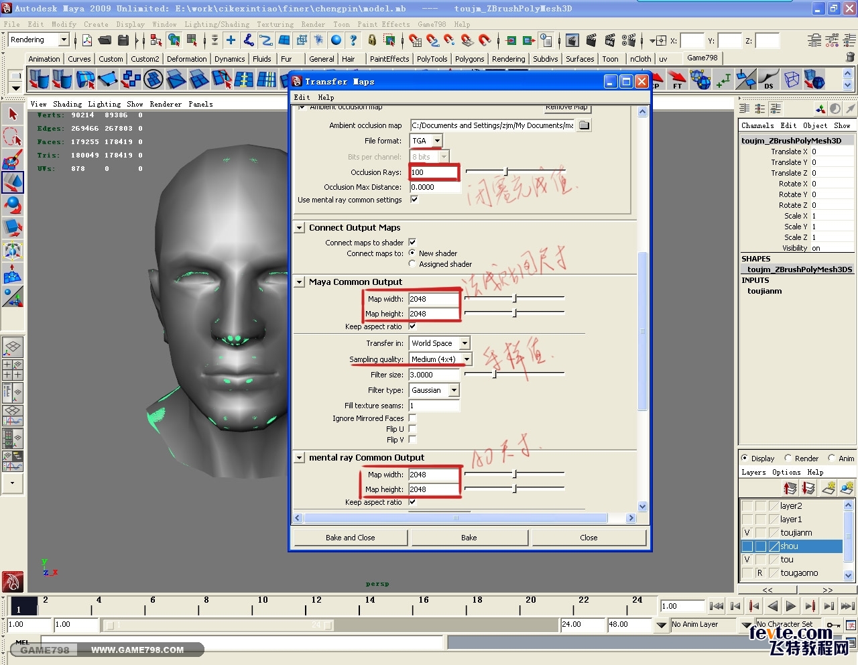858x665 pixels.
Task: Click the Paint Selection tool icon
Action: (x=13, y=160)
